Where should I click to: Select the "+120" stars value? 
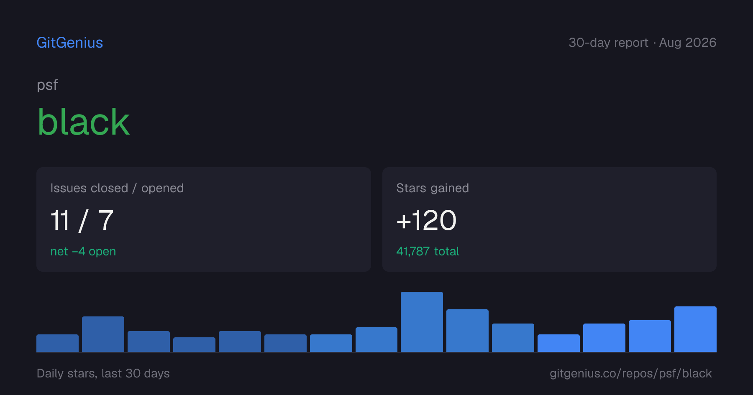point(426,220)
